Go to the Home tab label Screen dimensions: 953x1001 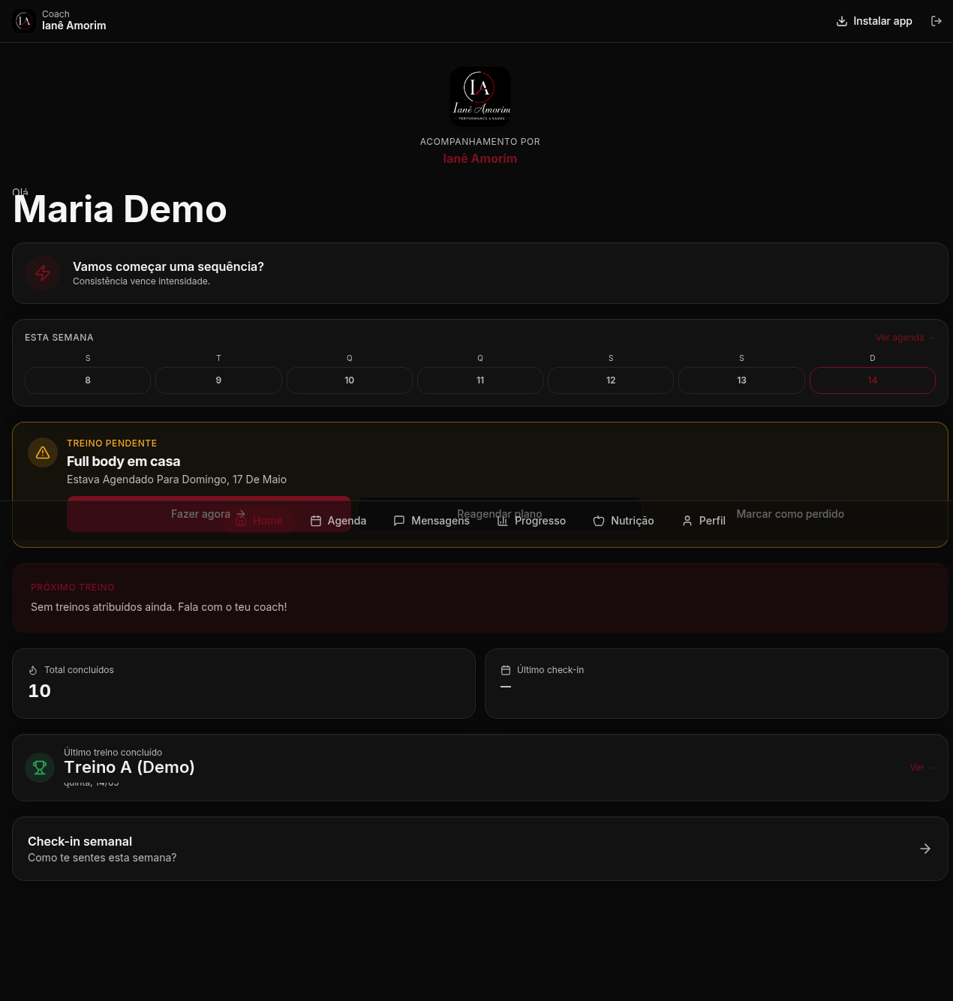point(268,521)
